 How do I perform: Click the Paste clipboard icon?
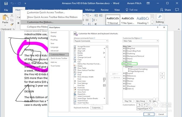[5, 18]
